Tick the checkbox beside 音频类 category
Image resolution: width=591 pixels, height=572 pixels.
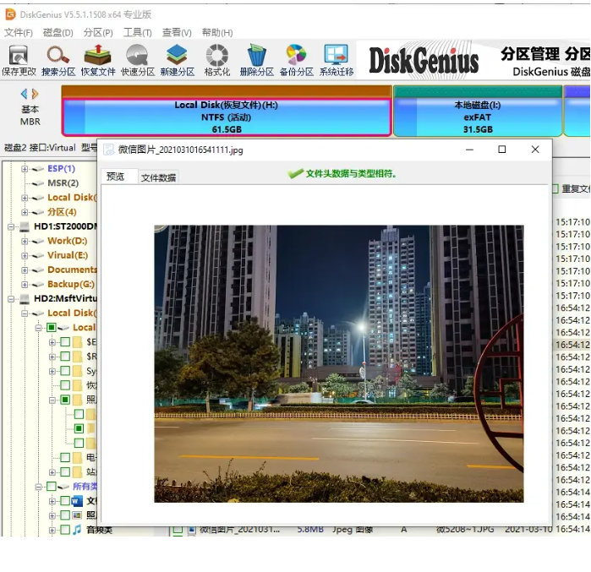[64, 530]
